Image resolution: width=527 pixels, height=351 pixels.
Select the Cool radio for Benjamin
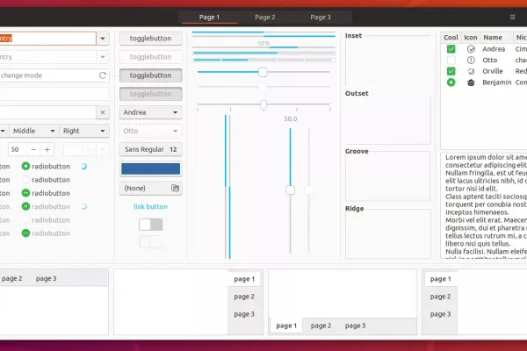click(451, 82)
